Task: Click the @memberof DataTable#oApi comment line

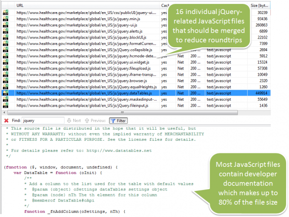Action: 60,201
